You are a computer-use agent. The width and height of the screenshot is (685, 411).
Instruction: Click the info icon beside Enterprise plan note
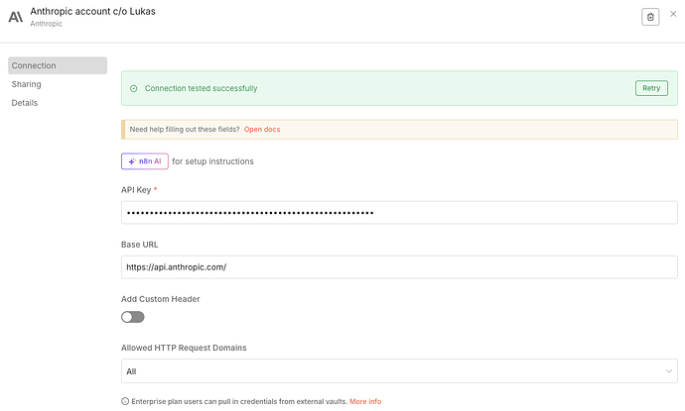(x=125, y=401)
